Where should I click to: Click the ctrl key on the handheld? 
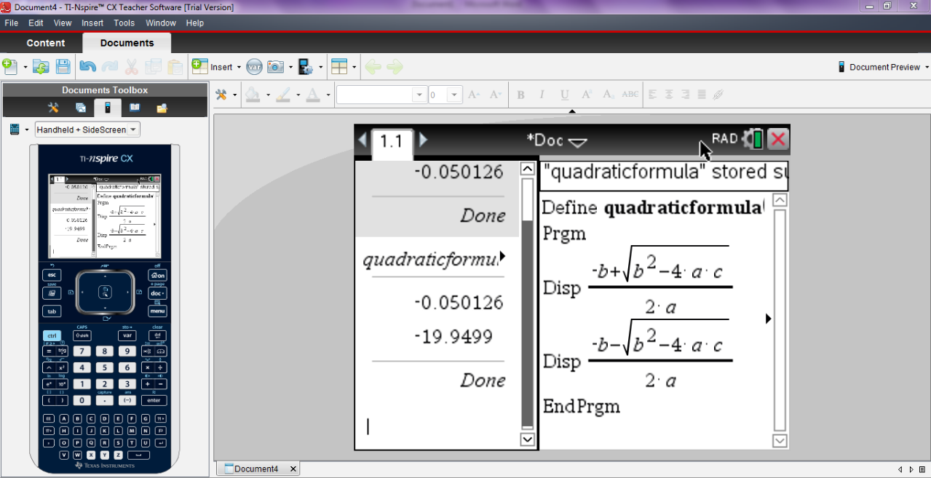52,335
